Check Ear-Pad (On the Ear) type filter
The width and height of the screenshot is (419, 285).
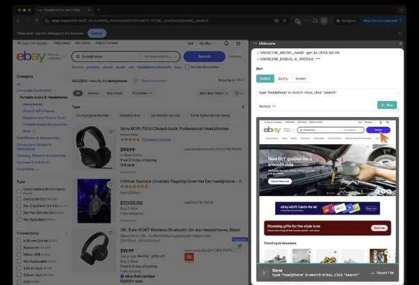click(19, 213)
